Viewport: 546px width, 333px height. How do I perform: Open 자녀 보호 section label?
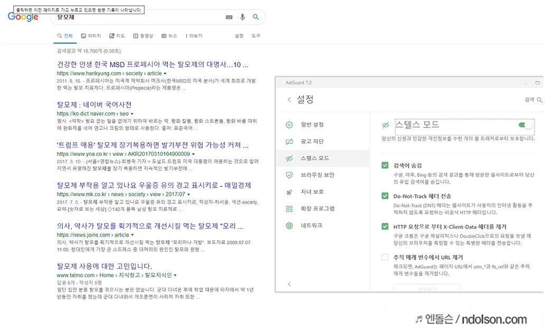[313, 192]
